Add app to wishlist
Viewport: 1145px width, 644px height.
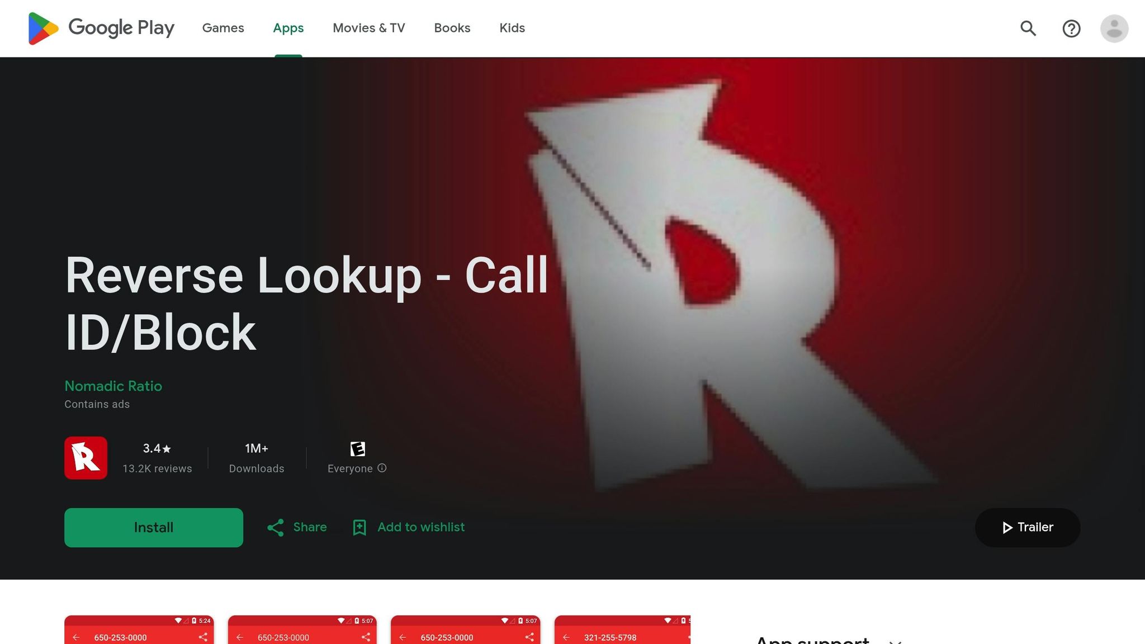click(x=409, y=527)
